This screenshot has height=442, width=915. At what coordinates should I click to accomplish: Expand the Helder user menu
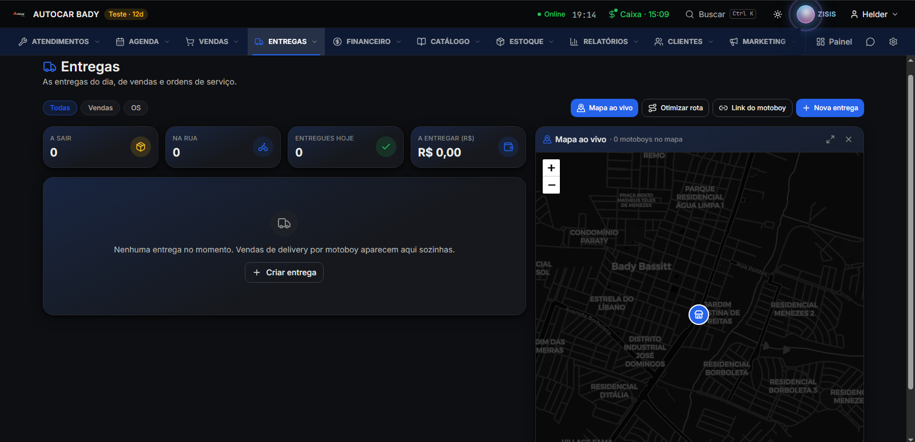tap(874, 14)
